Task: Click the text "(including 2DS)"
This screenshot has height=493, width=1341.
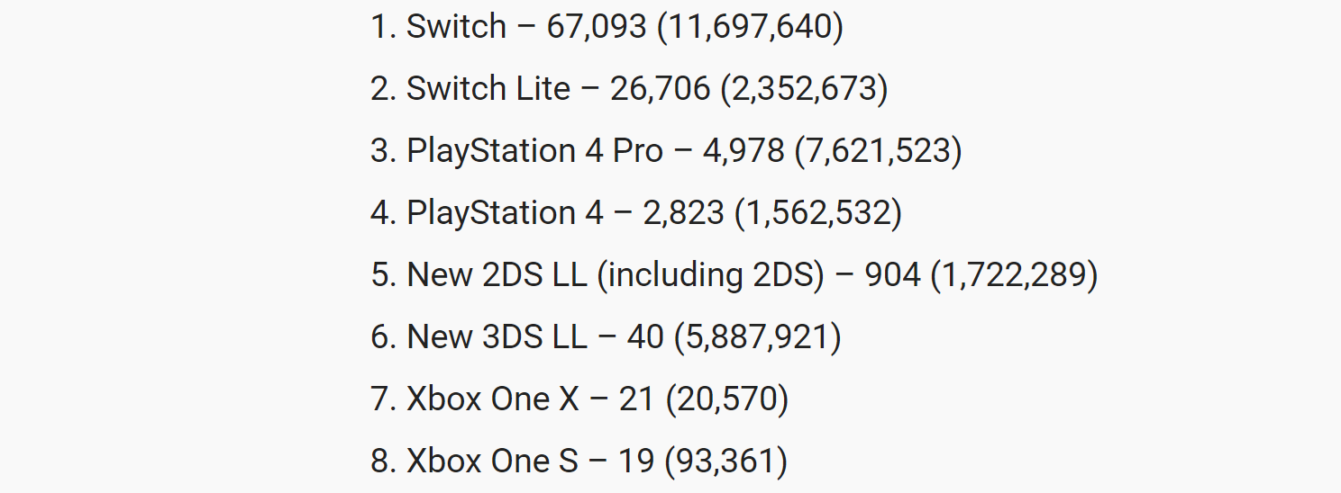Action: click(711, 274)
